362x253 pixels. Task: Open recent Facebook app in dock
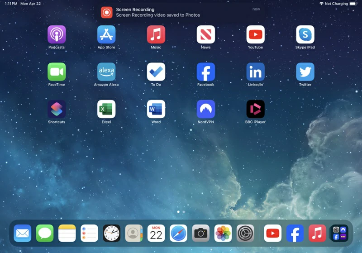click(x=295, y=233)
